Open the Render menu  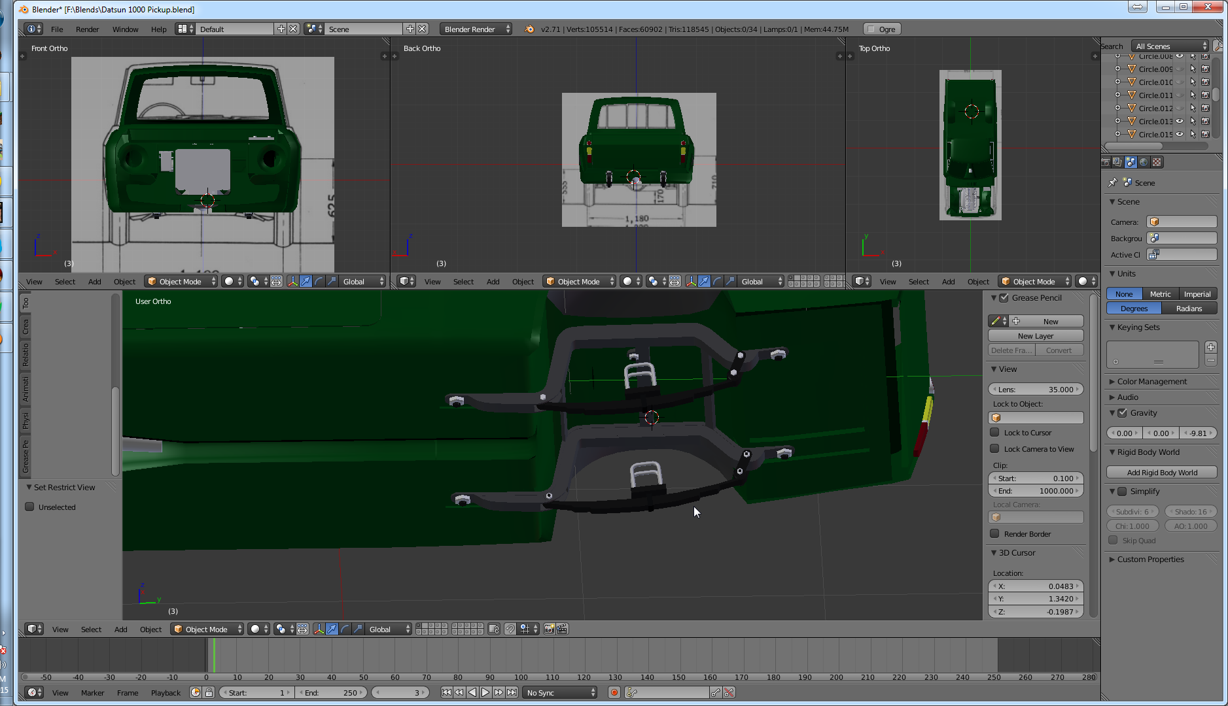[87, 29]
